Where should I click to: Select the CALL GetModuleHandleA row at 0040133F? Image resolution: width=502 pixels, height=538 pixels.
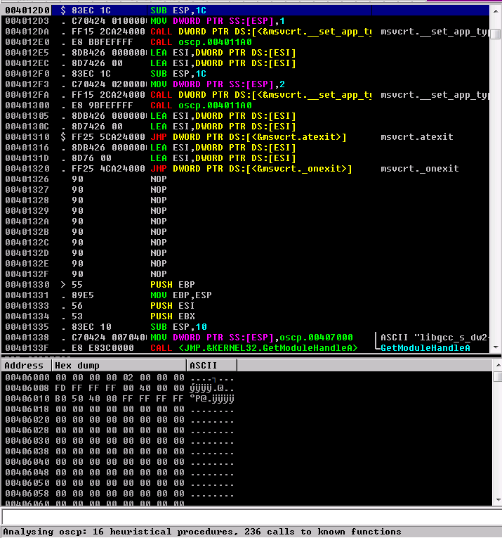[245, 348]
